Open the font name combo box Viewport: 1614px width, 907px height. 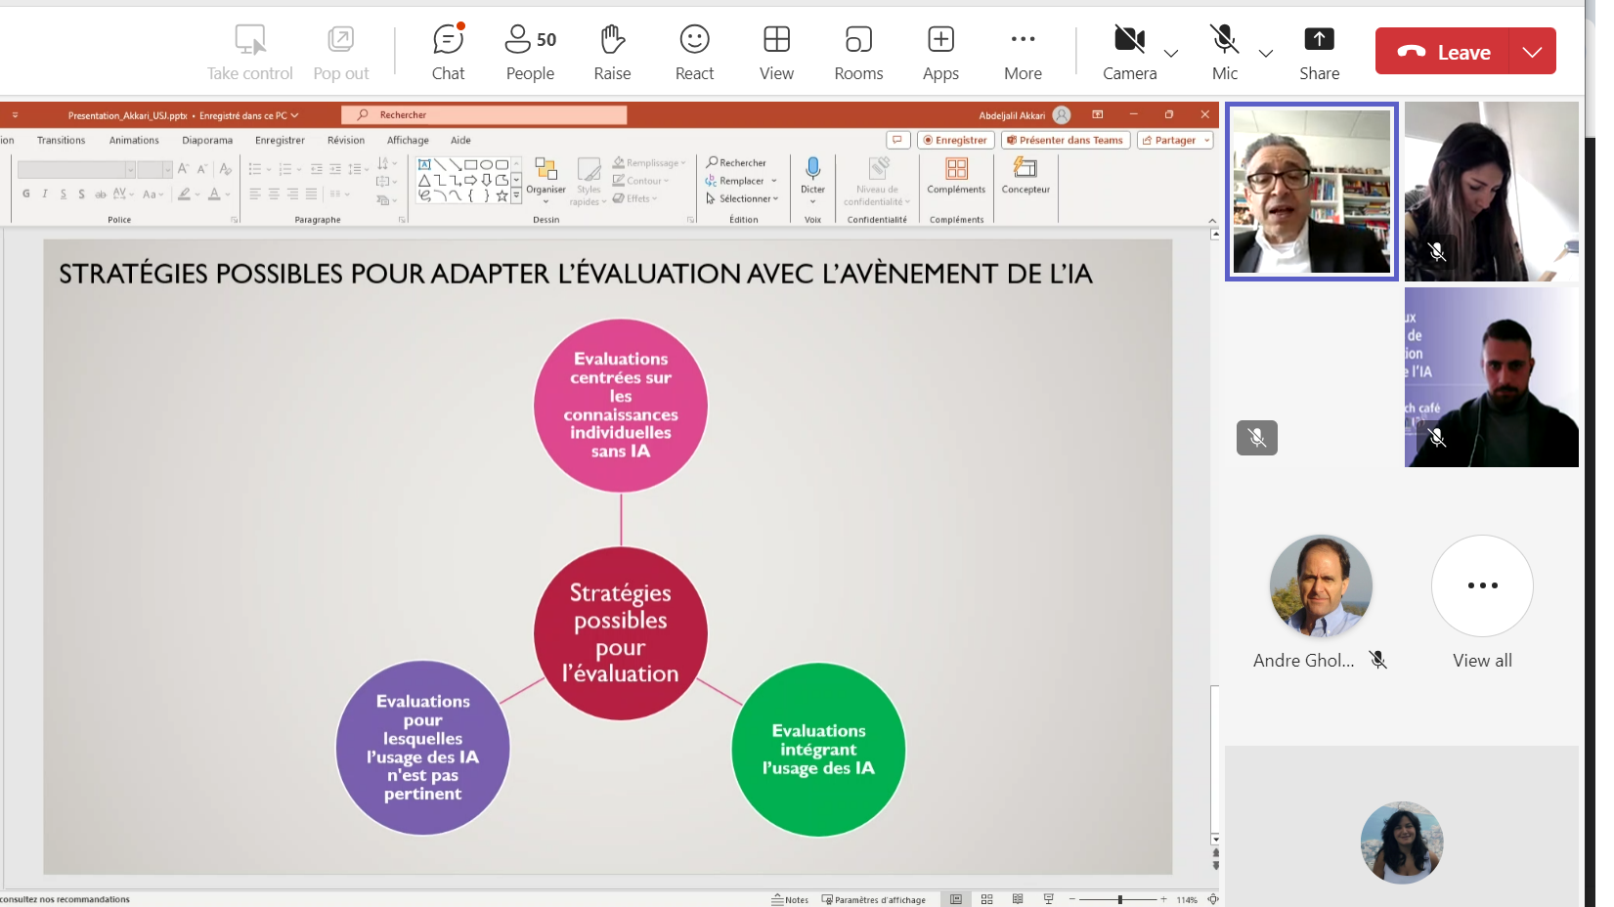click(x=76, y=170)
